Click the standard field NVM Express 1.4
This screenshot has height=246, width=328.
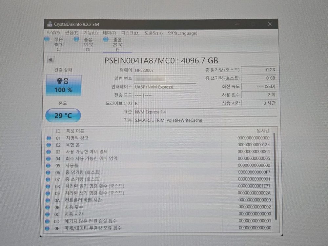(x=205, y=112)
